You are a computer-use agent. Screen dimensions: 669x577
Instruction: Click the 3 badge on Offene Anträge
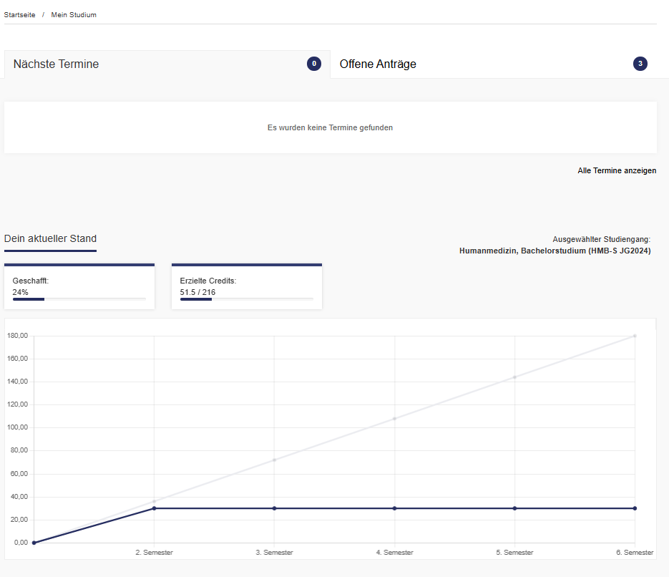tap(640, 64)
